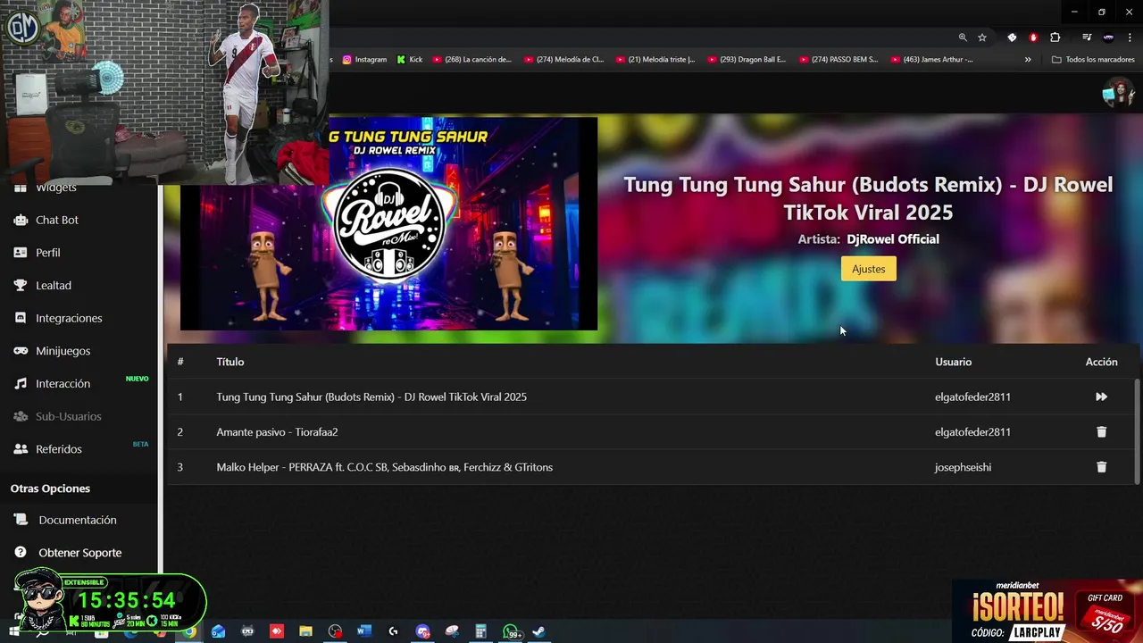Screen dimensions: 1143x643
Task: Click the red extension icon in Chrome toolbar
Action: 1033,38
